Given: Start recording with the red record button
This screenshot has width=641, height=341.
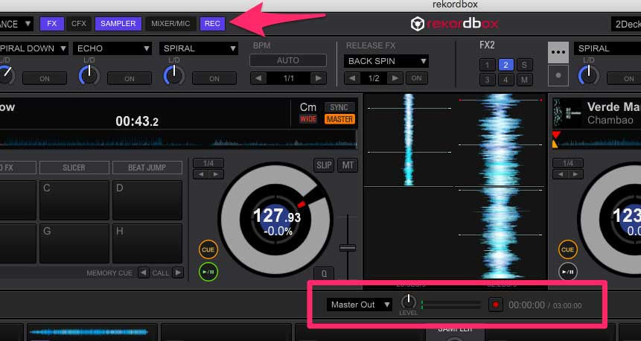Looking at the screenshot, I should pos(496,305).
